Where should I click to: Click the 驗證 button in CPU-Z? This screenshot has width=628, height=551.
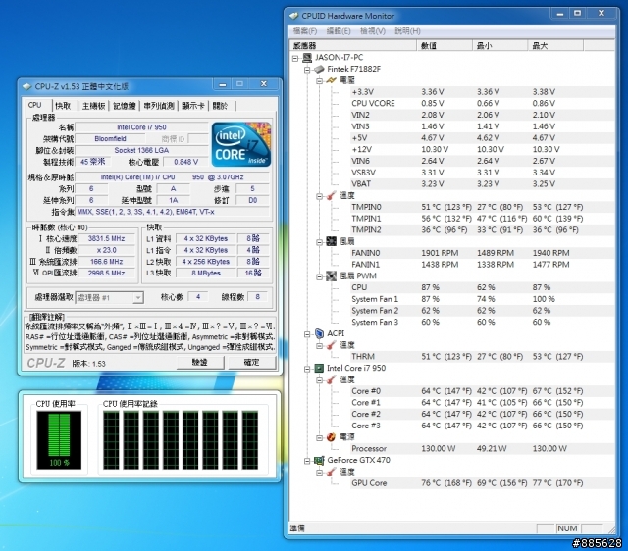click(x=200, y=362)
